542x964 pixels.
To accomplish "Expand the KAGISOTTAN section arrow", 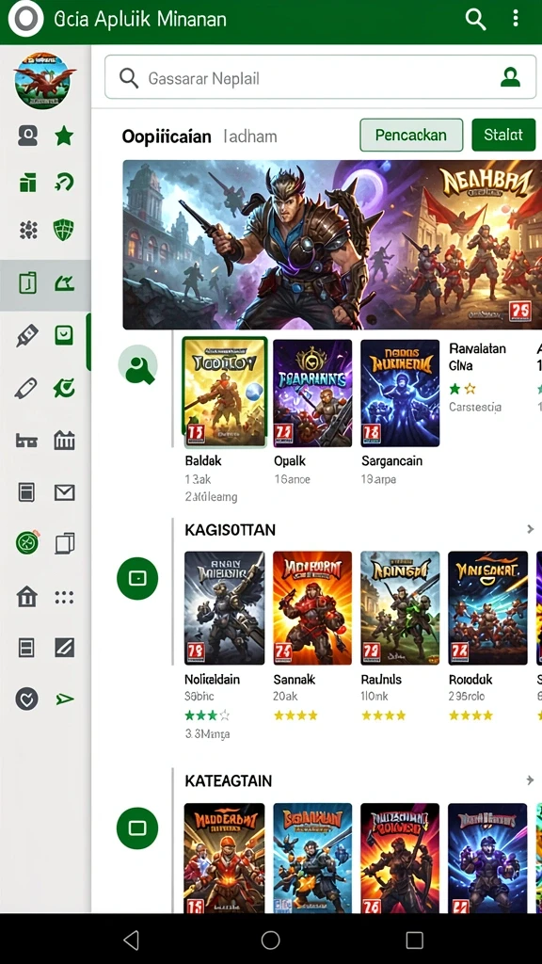I will tap(531, 529).
